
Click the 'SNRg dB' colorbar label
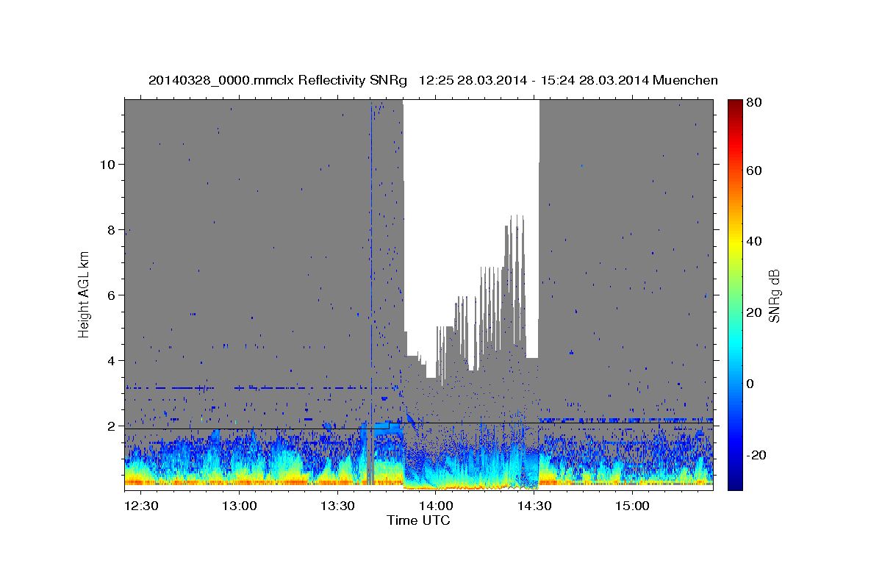pyautogui.click(x=773, y=296)
